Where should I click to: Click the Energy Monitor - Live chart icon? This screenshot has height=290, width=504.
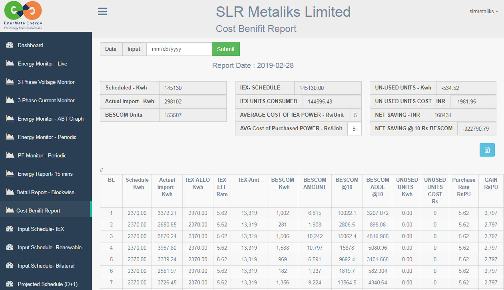pyautogui.click(x=10, y=64)
